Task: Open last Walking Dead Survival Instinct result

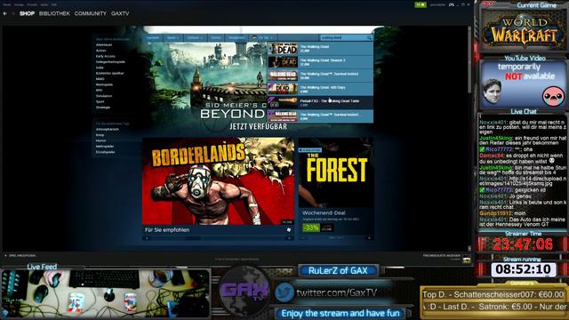Action: click(x=320, y=116)
